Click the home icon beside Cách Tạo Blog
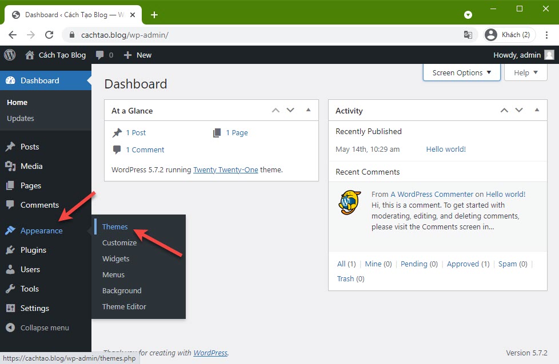The width and height of the screenshot is (559, 364). click(x=30, y=55)
